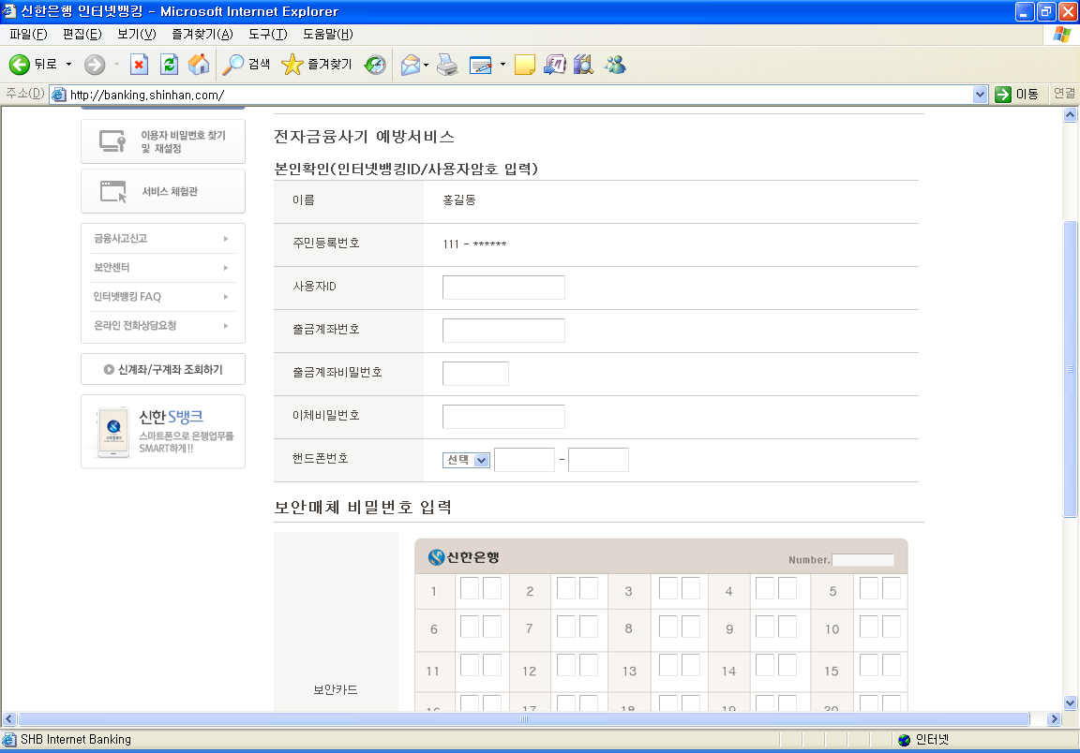The image size is (1080, 753).
Task: Click the Windows flag logo
Action: (1062, 35)
